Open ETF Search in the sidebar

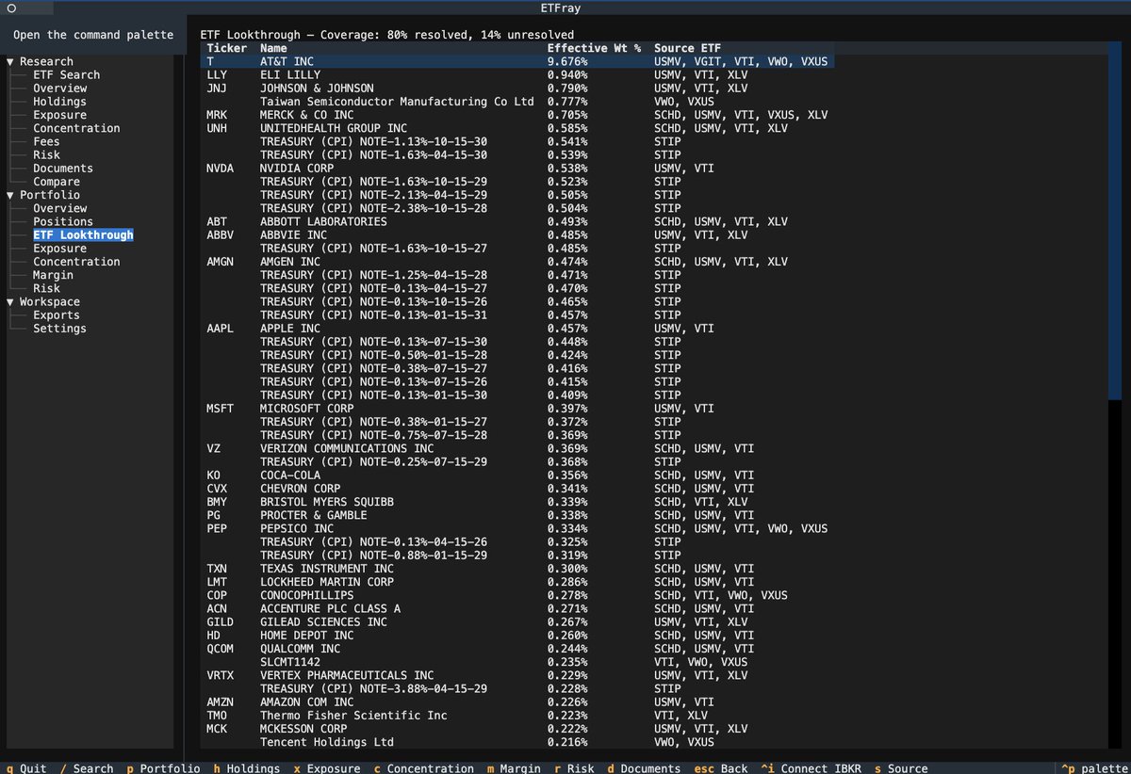tap(66, 74)
